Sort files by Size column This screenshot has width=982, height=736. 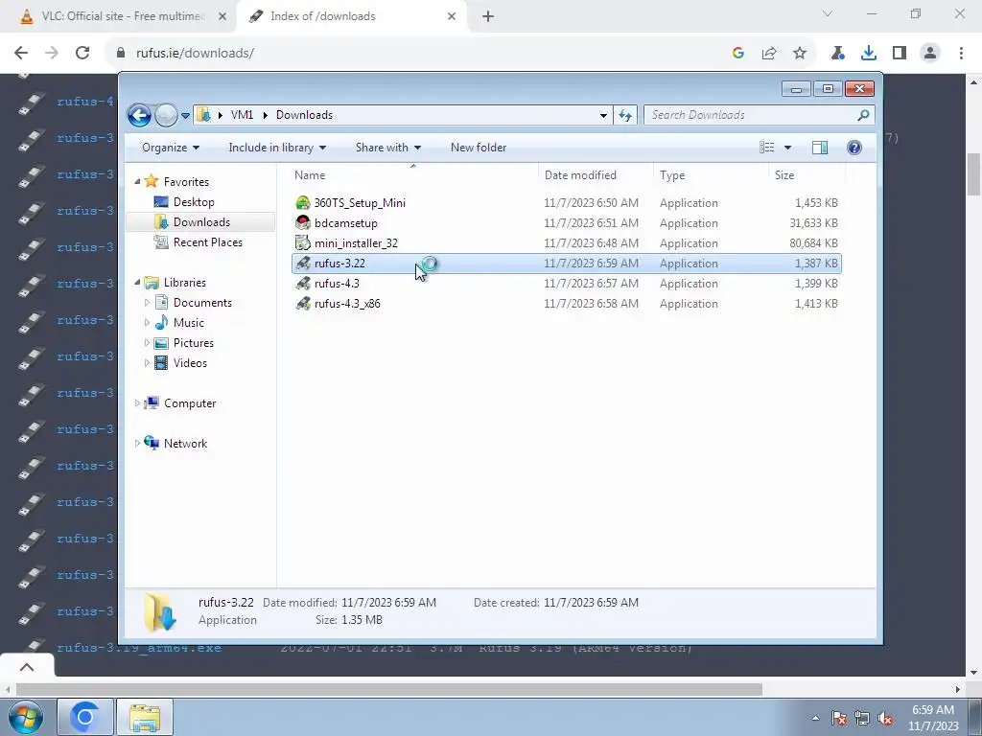807,175
